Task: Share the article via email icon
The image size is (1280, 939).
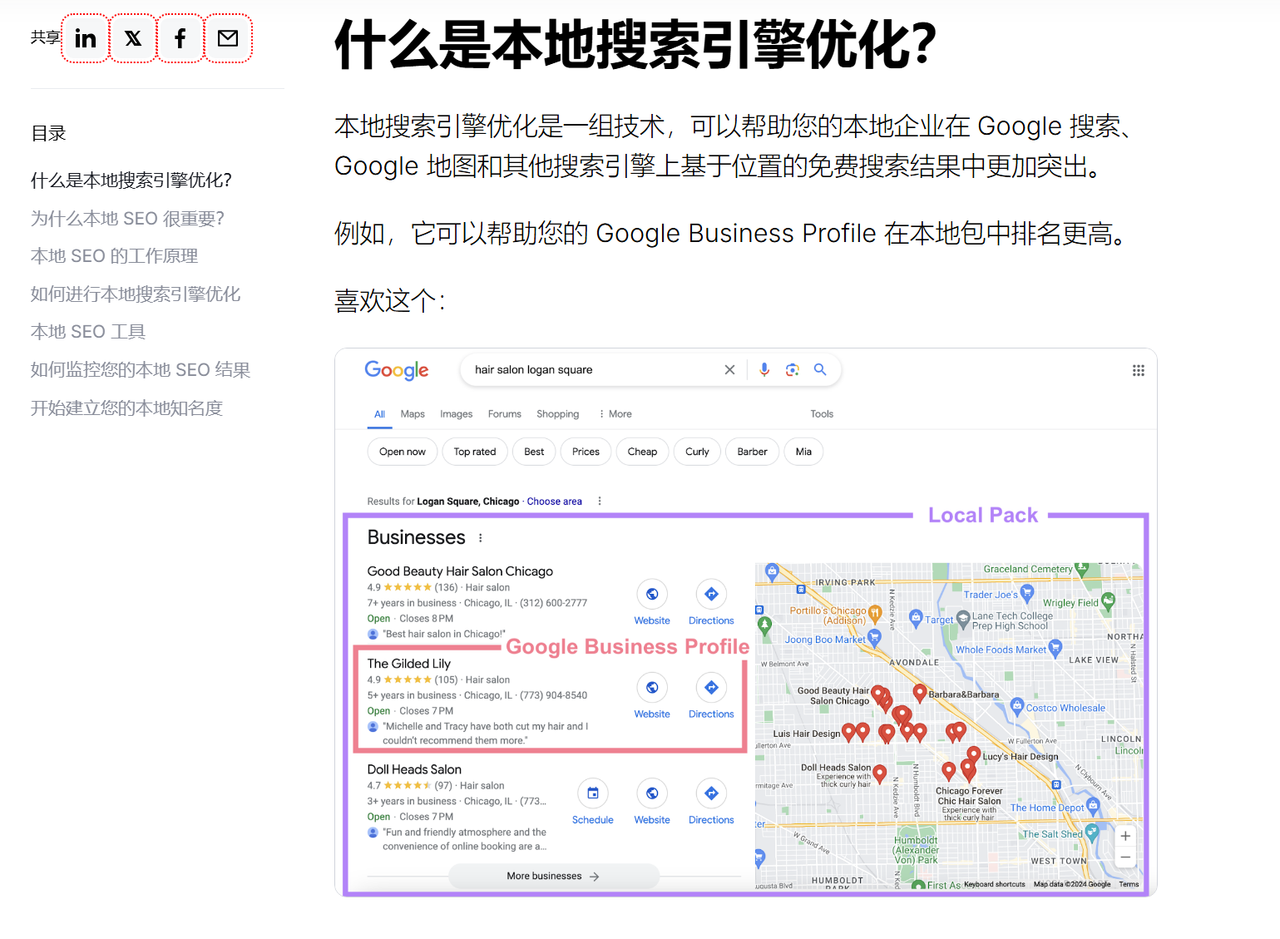Action: [228, 38]
